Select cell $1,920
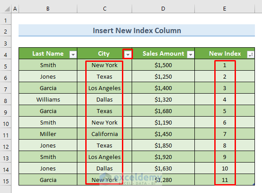The height and width of the screenshot is (193, 262). tap(163, 157)
